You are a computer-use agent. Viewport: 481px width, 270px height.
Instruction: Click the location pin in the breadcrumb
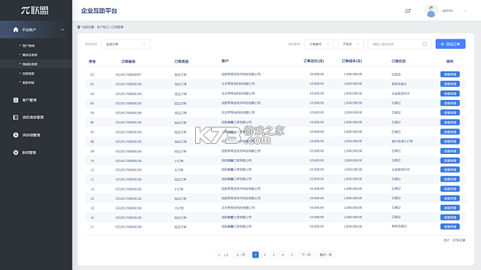(x=79, y=27)
